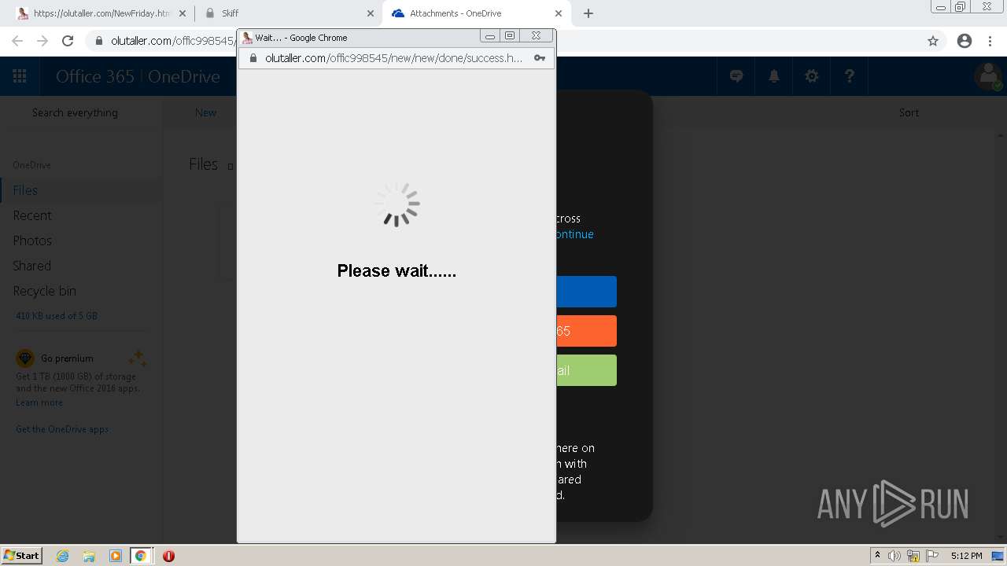Open the Windows Start menu
1007x566 pixels.
21,556
